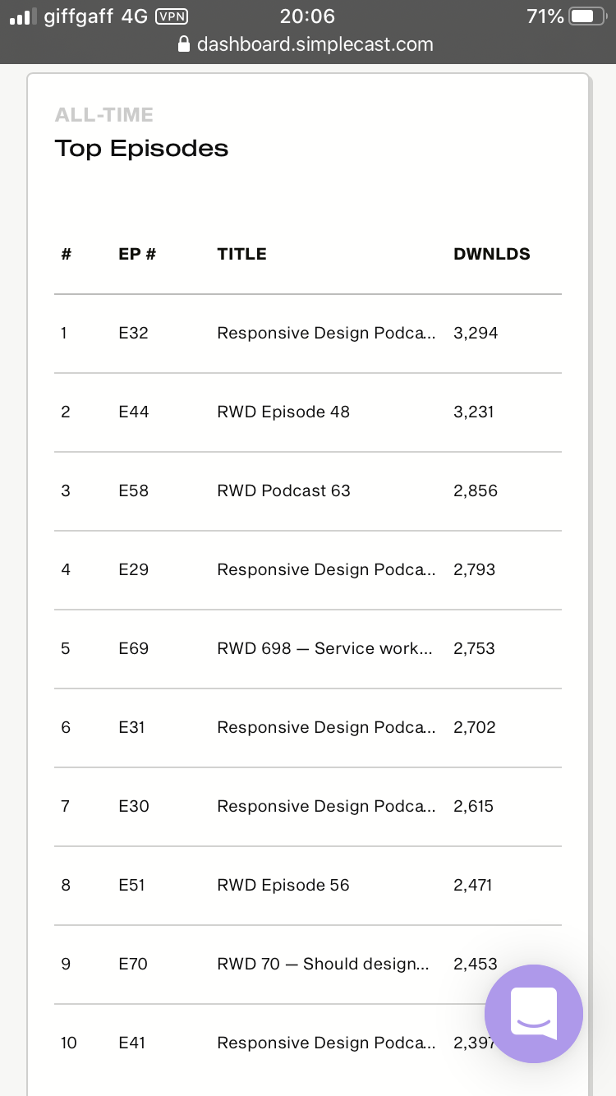Tap the battery indicator icon
Image resolution: width=616 pixels, height=1096 pixels.
pyautogui.click(x=586, y=16)
